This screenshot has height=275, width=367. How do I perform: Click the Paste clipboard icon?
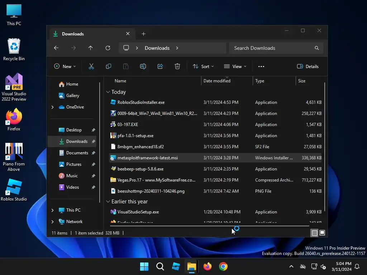pyautogui.click(x=126, y=66)
